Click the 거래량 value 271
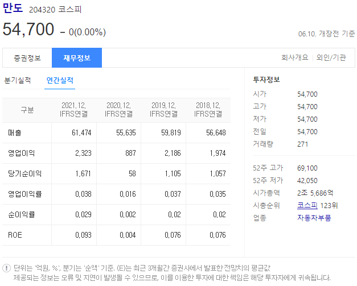The height and width of the screenshot is (286, 357). point(303,144)
